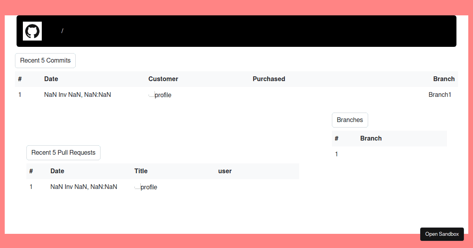The width and height of the screenshot is (473, 248).
Task: Click the commits row date NaN Inv NaN
Action: [78, 94]
